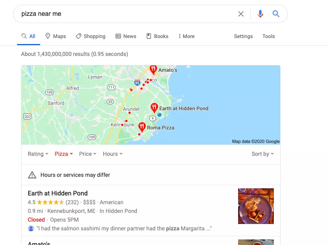Open the Rating filter dropdown
This screenshot has width=329, height=245.
pyautogui.click(x=38, y=154)
